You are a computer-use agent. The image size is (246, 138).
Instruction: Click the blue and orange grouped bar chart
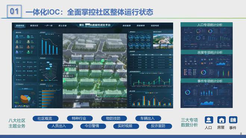point(151,100)
